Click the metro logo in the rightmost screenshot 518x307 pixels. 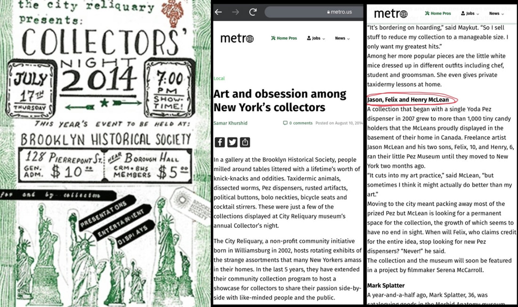point(391,14)
